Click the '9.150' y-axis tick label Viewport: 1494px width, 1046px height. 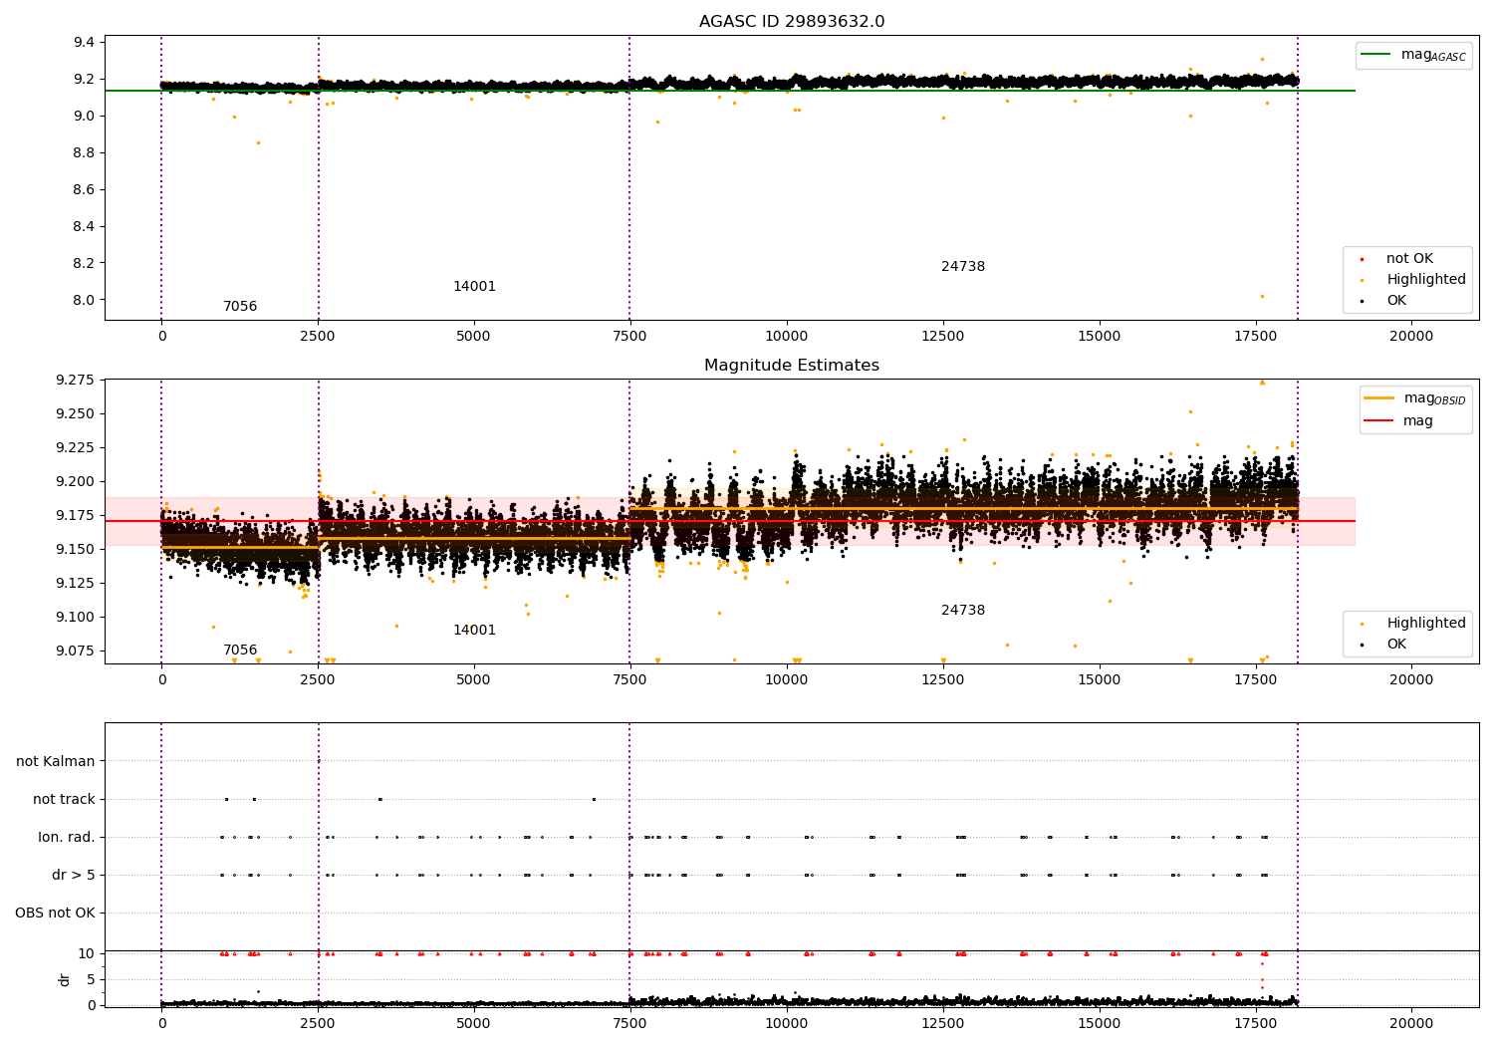(77, 550)
